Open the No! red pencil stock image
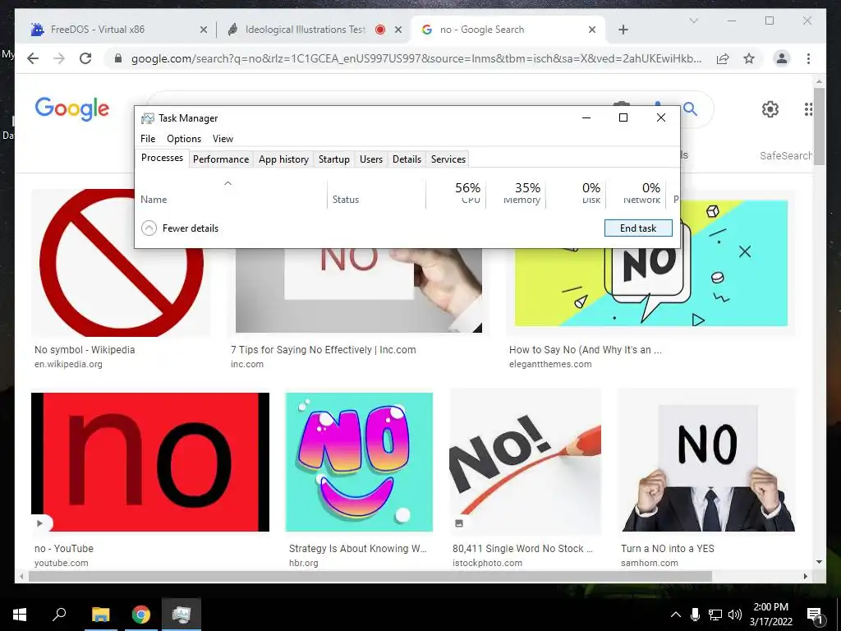This screenshot has height=631, width=841. pyautogui.click(x=526, y=462)
